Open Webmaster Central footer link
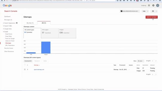The image size is (162, 91). point(72,89)
